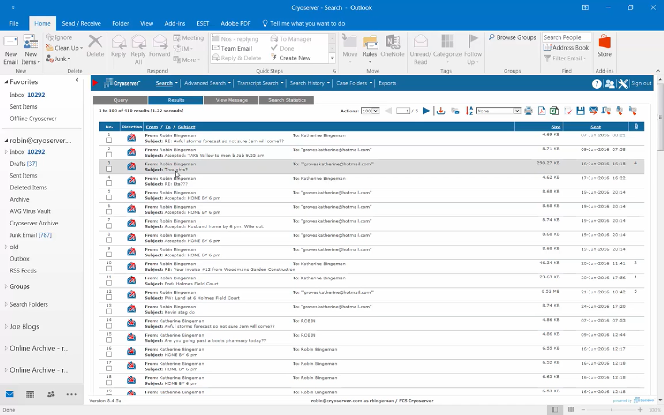The height and width of the screenshot is (415, 664).
Task: Click the Forward email icon
Action: click(159, 41)
